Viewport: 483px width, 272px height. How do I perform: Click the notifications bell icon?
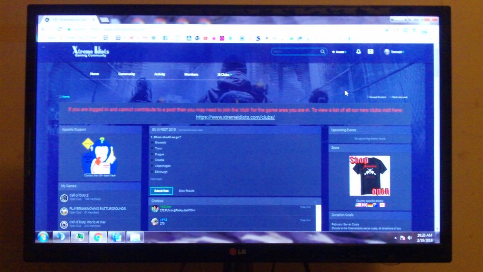(x=358, y=52)
